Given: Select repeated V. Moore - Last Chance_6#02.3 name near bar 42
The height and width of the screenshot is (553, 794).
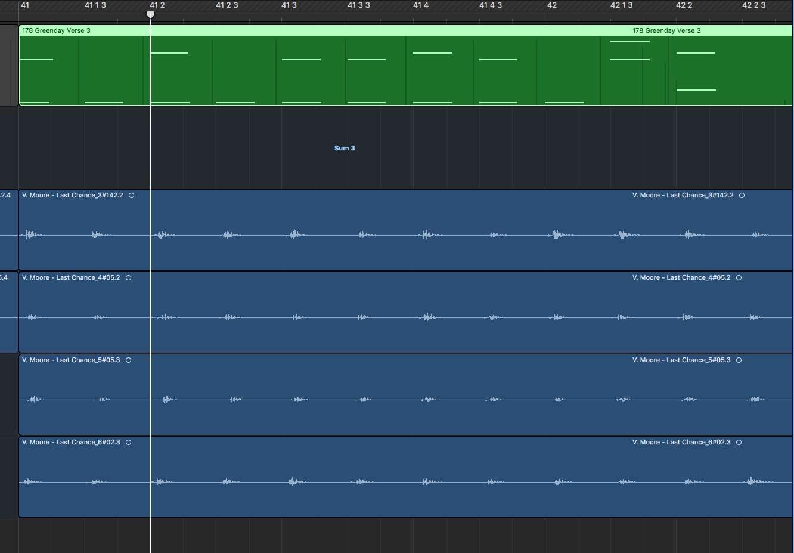Looking at the screenshot, I should pos(681,442).
